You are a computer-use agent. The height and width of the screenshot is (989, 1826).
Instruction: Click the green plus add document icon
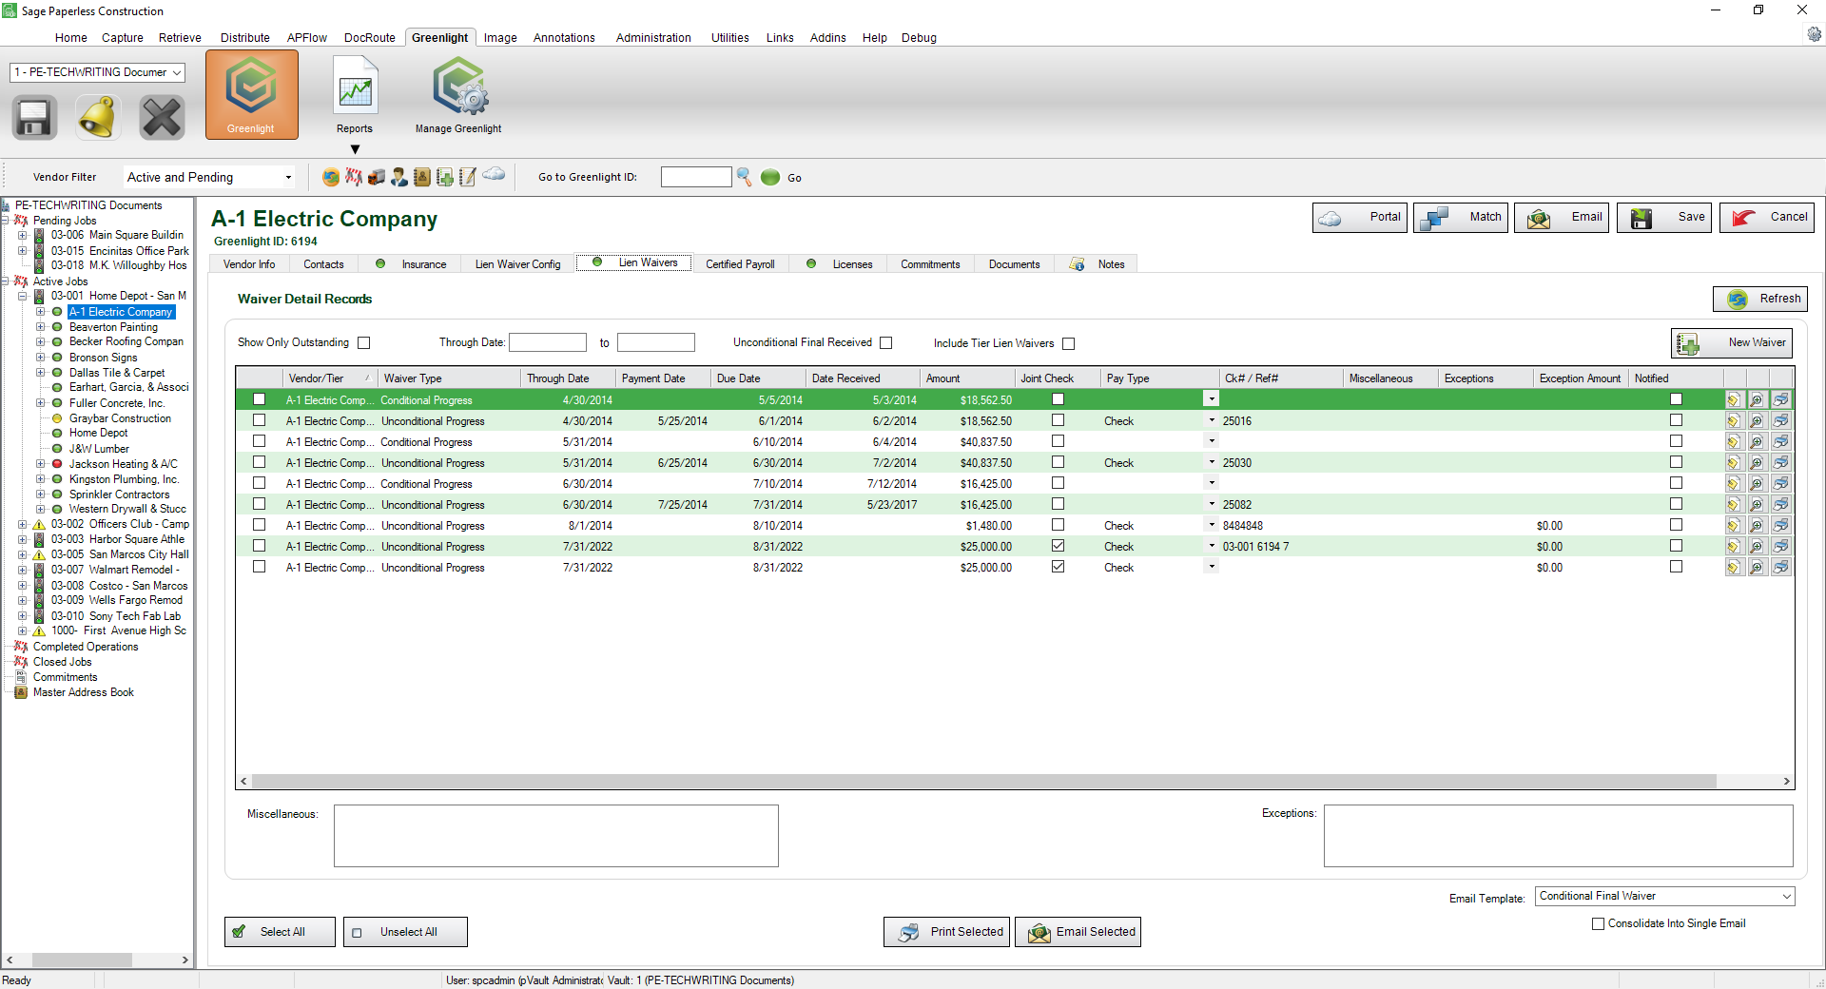(445, 177)
